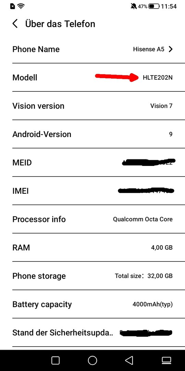Tap the Wi-Fi status icon
The width and height of the screenshot is (185, 371).
tap(22, 7)
